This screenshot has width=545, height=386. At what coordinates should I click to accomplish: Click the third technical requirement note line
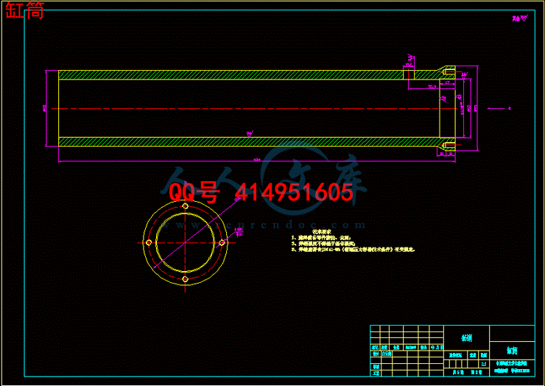(354, 250)
